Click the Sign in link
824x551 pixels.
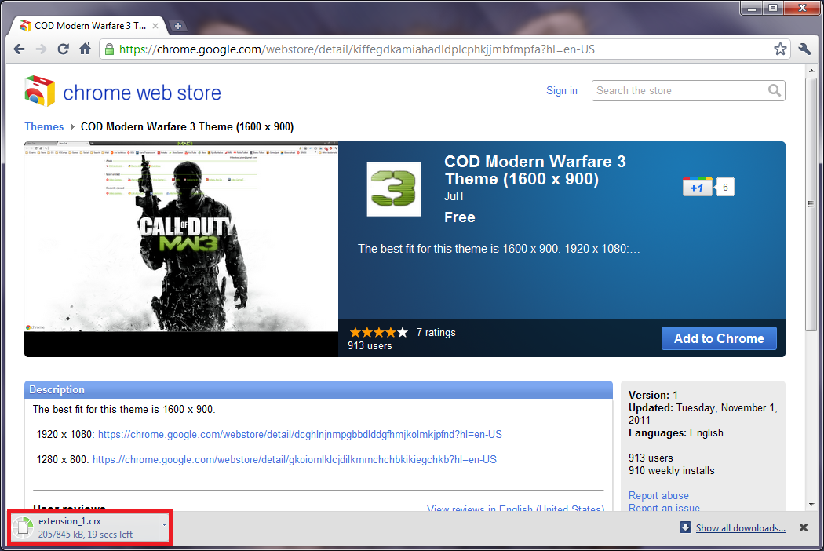(x=562, y=90)
